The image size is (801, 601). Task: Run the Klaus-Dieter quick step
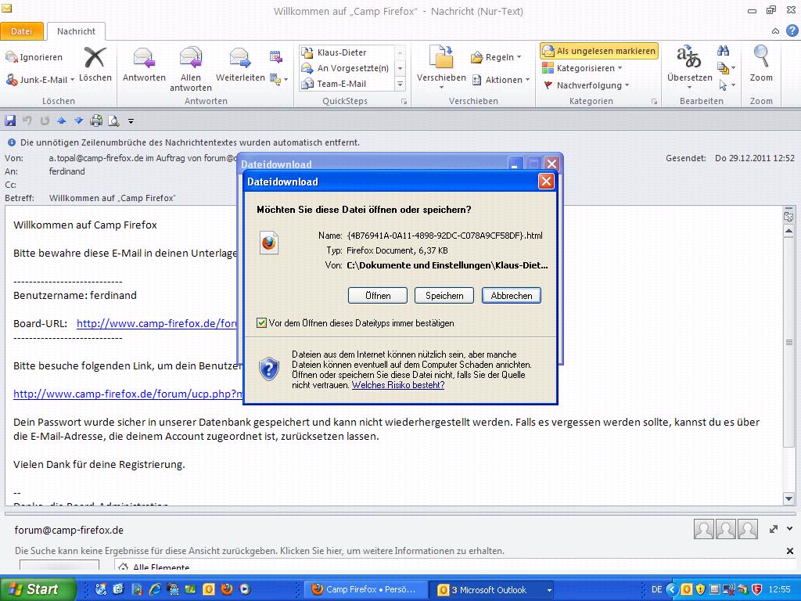tap(348, 52)
